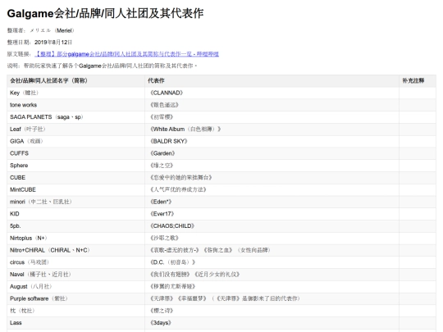Click the 补充注释 column header
Viewport: 443px width, 332px height.
coord(418,80)
